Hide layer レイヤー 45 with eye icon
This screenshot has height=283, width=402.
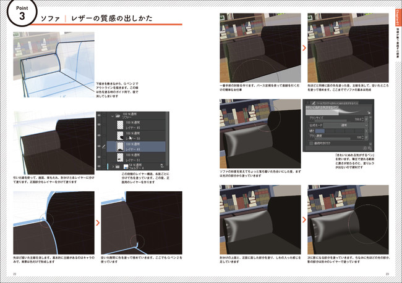point(99,125)
